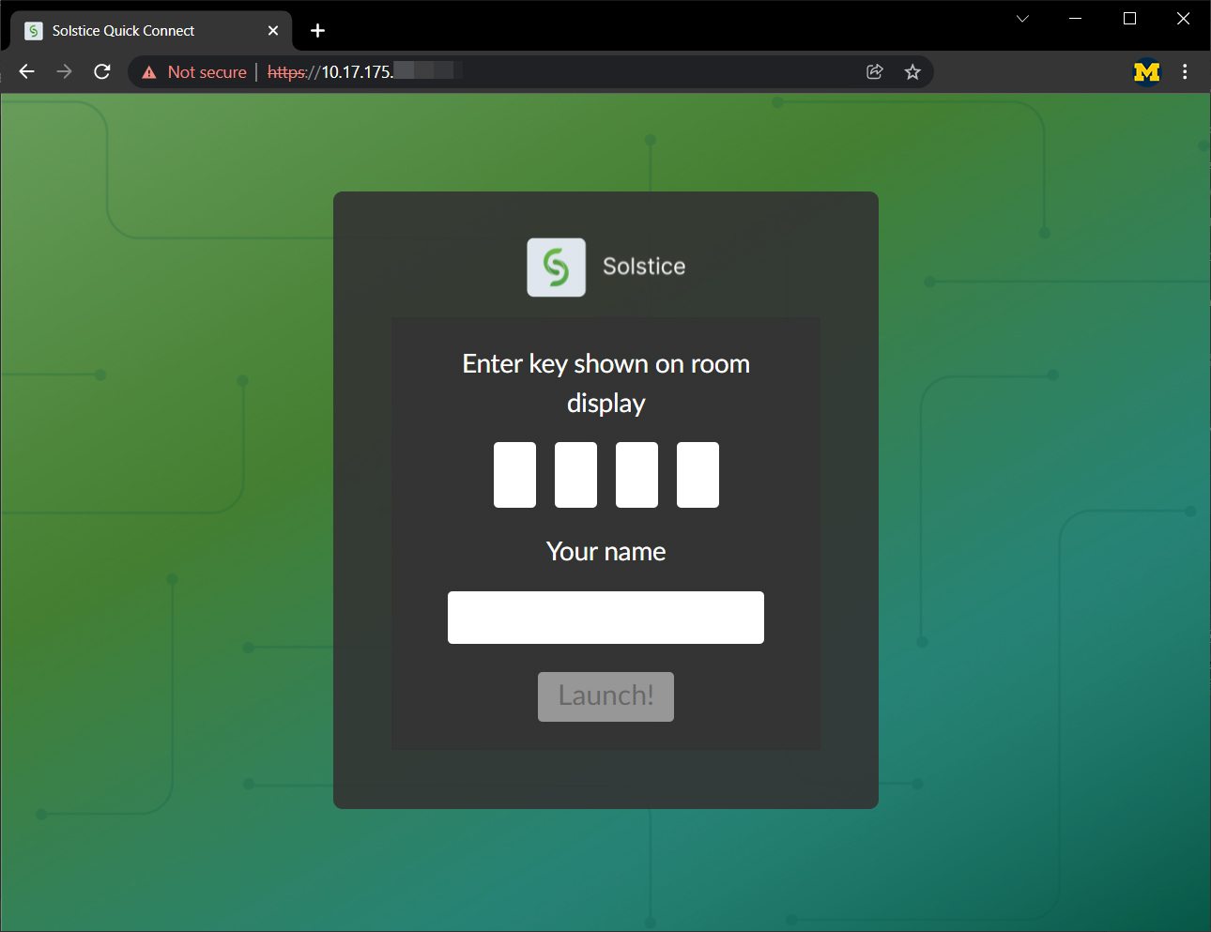Screen dimensions: 1211x932
Task: Open the Chrome three-dot menu
Action: coord(1185,72)
